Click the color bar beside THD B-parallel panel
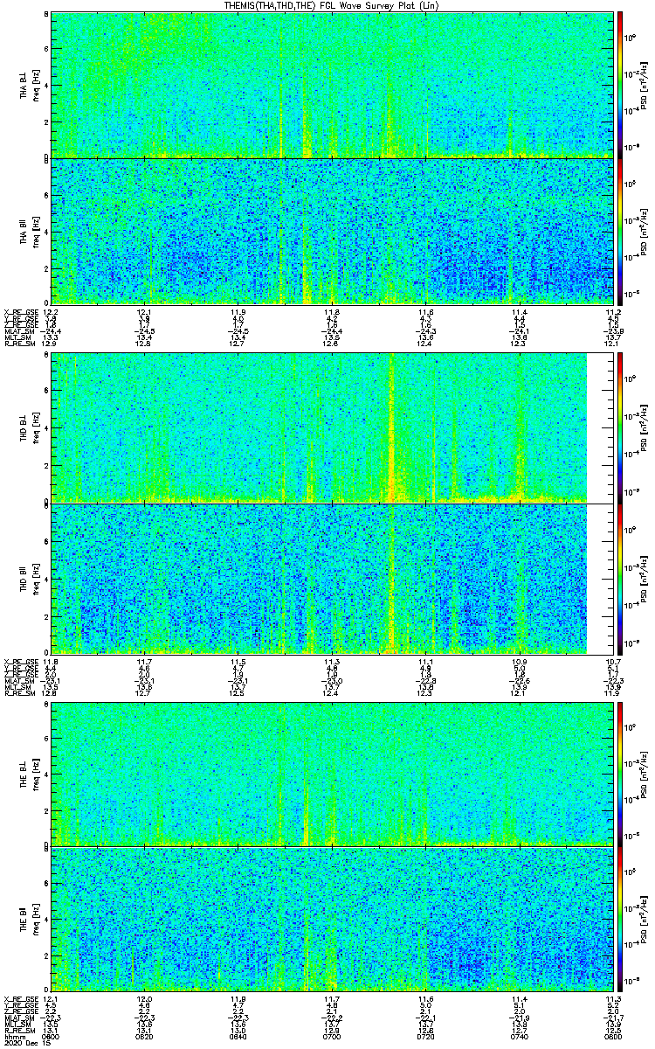 [x=620, y=578]
